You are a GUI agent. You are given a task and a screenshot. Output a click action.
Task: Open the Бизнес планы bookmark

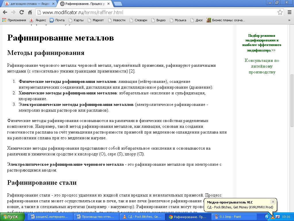click(x=226, y=20)
